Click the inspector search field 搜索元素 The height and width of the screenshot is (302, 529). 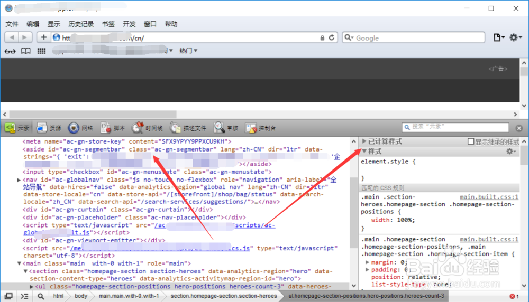tap(455, 127)
